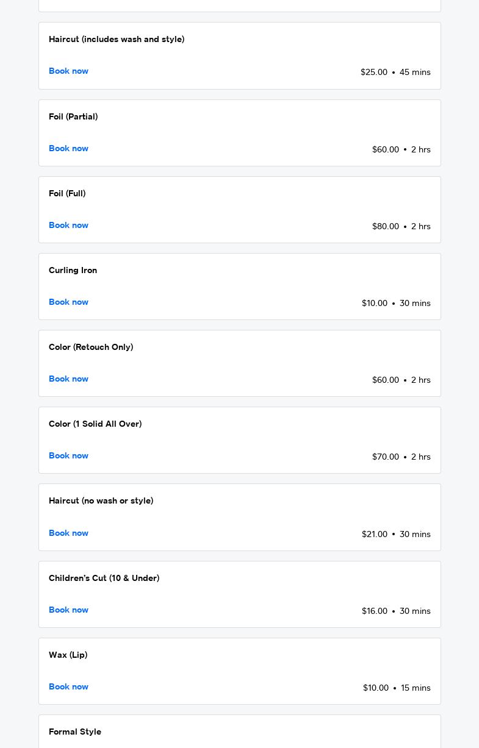The height and width of the screenshot is (748, 479).
Task: Book the Foil (Full) service
Action: point(68,226)
